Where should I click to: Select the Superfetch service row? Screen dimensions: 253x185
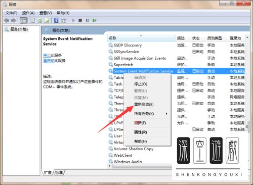pyautogui.click(x=177, y=65)
